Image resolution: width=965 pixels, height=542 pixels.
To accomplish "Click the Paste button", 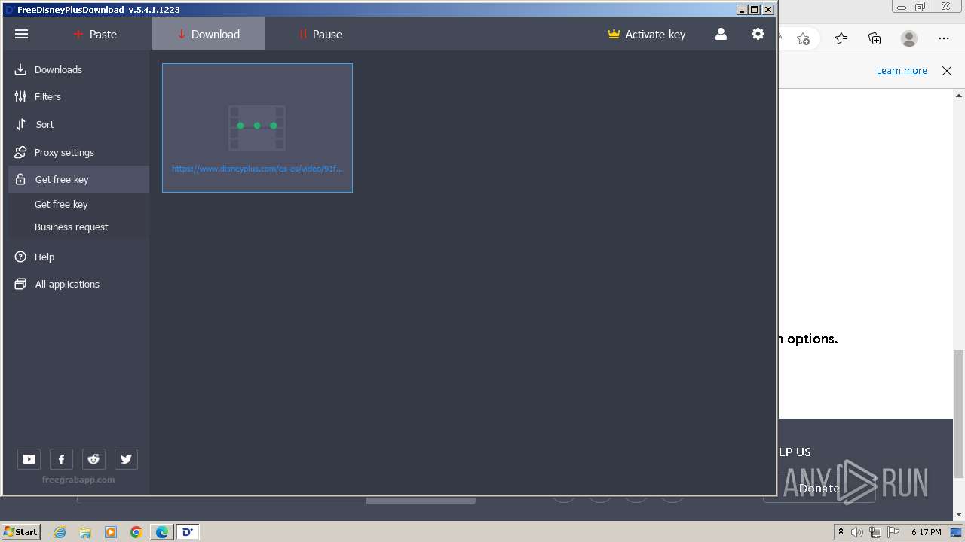I will coord(95,34).
